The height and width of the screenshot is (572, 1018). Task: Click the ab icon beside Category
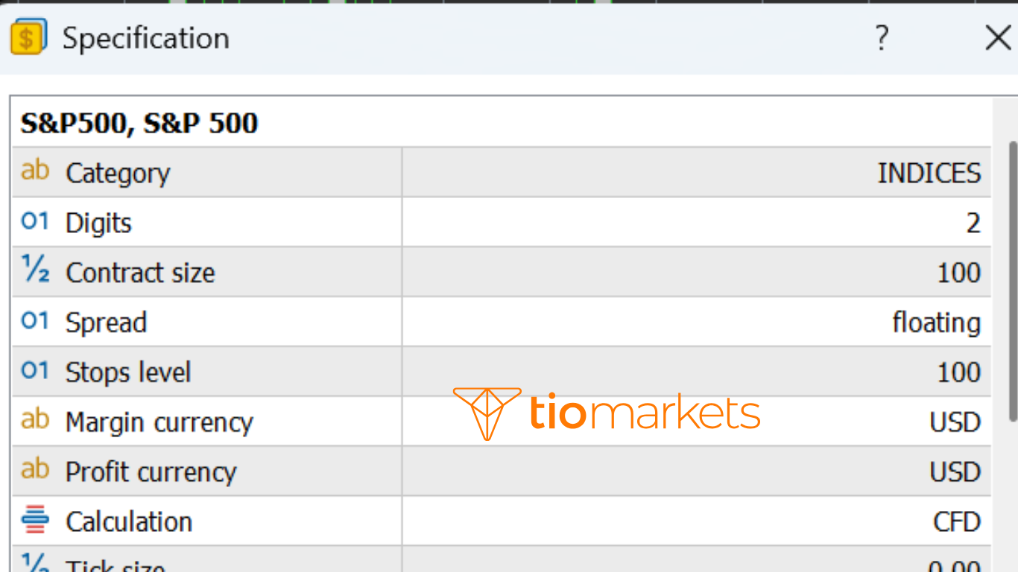point(34,171)
